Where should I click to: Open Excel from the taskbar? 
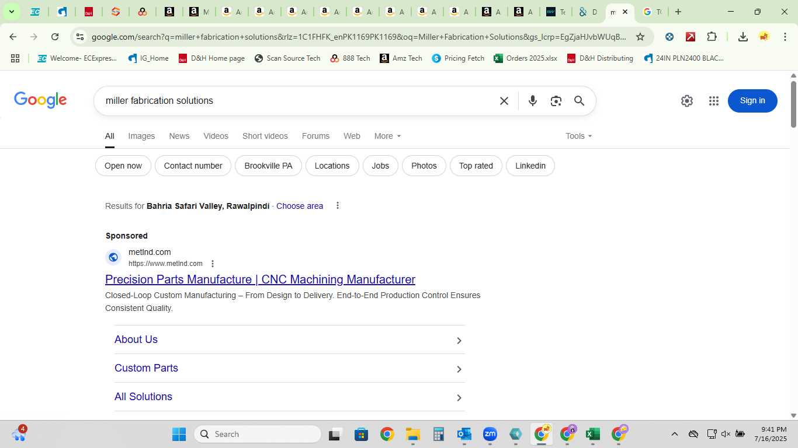click(592, 434)
